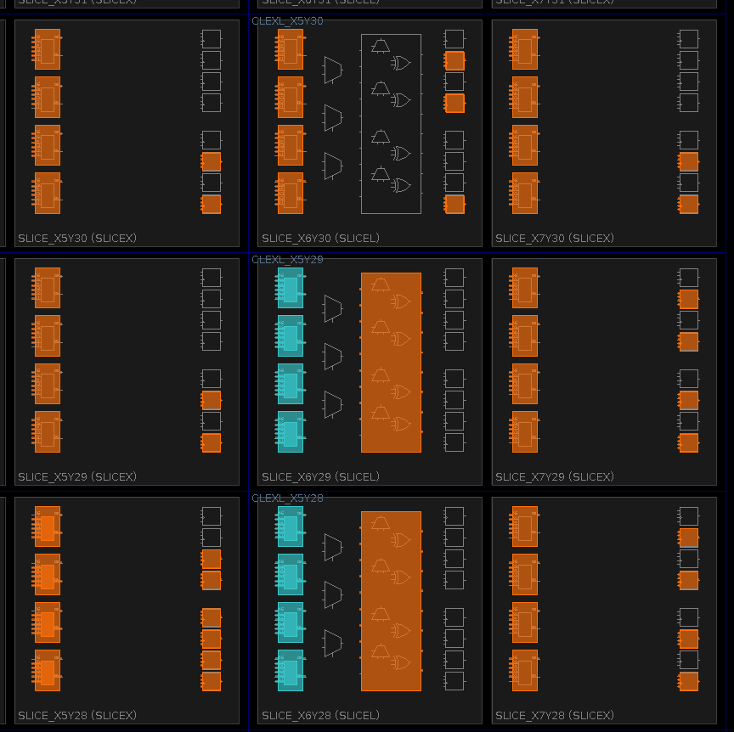The image size is (734, 732).
Task: Select the top cyan LUT in SLICE_X6Y29
Action: 290,288
